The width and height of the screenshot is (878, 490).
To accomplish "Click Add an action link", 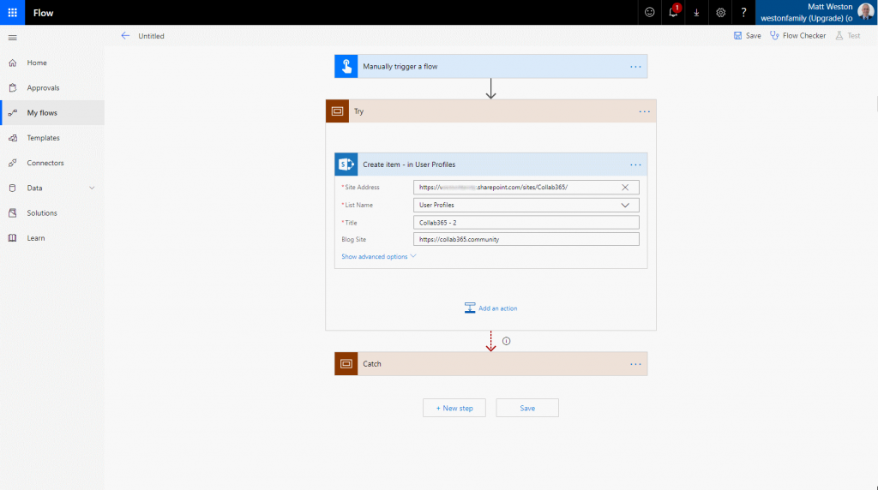I will pos(498,308).
